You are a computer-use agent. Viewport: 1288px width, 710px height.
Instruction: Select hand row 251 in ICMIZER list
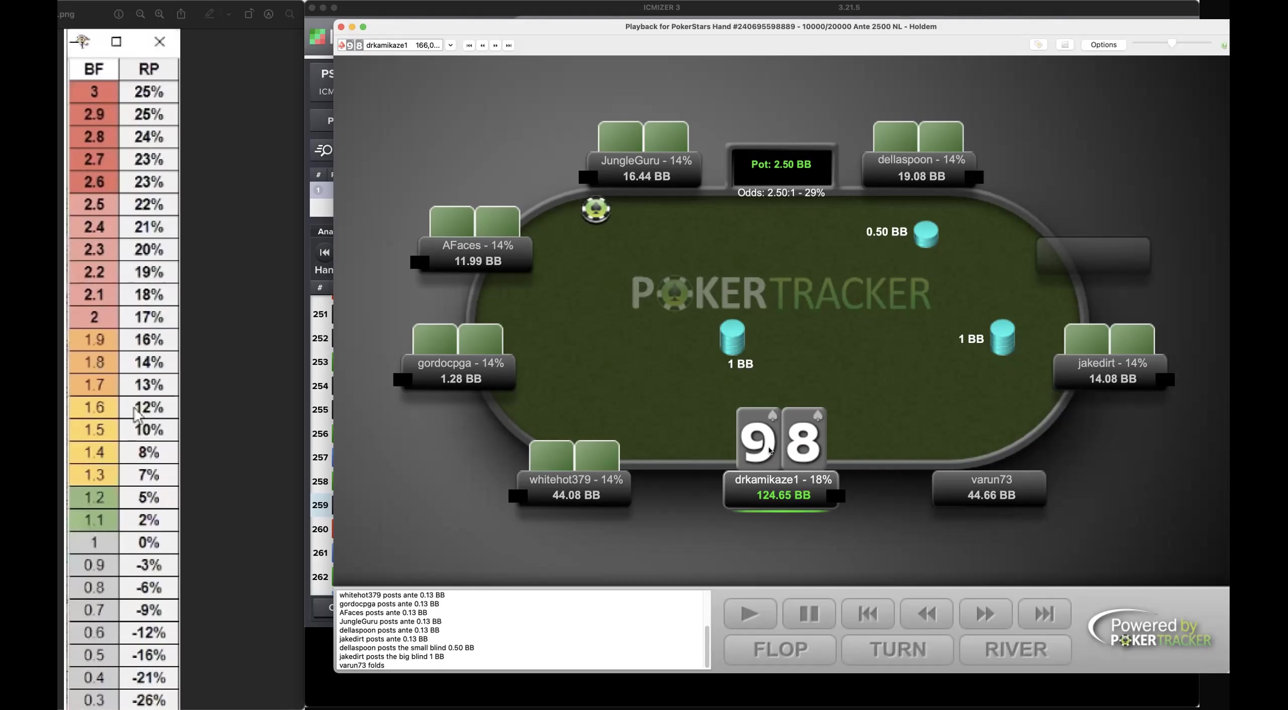click(x=321, y=314)
